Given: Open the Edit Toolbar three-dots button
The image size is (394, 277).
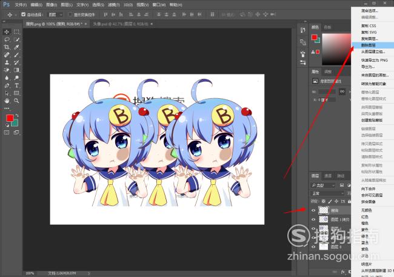Looking at the screenshot, I should point(7,108).
